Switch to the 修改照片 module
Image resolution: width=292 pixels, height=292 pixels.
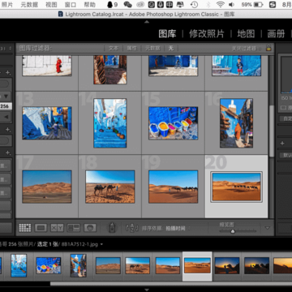click(x=207, y=34)
